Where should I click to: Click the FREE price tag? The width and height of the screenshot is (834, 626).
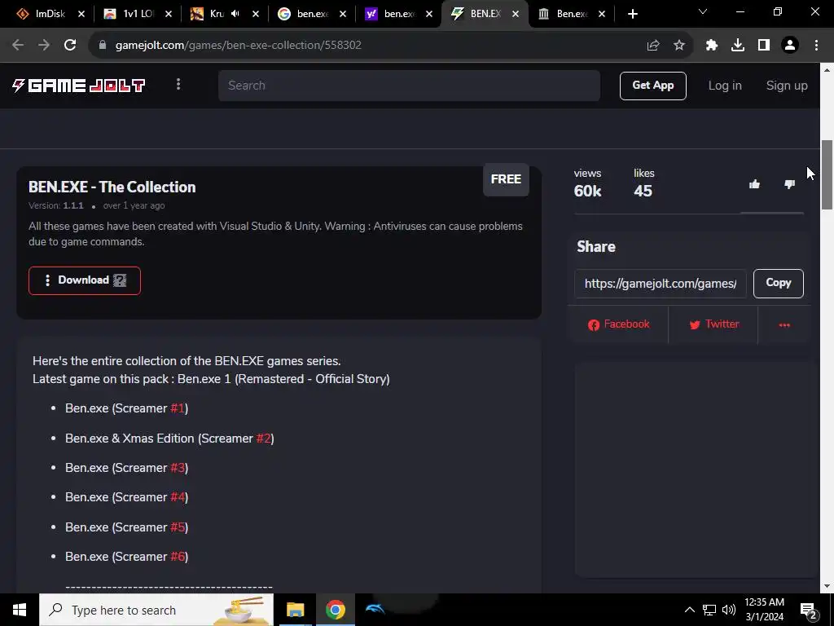506,179
